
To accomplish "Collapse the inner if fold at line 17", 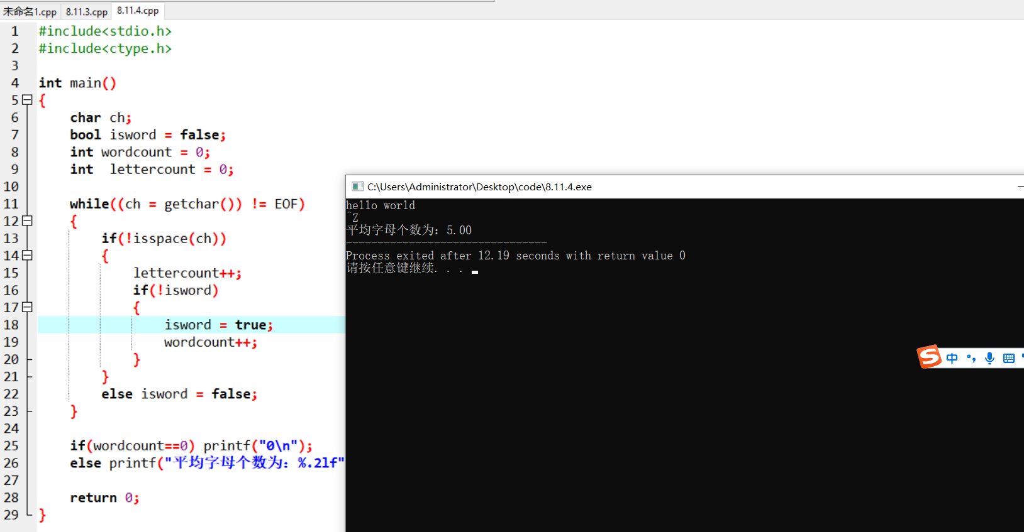I will coord(27,307).
